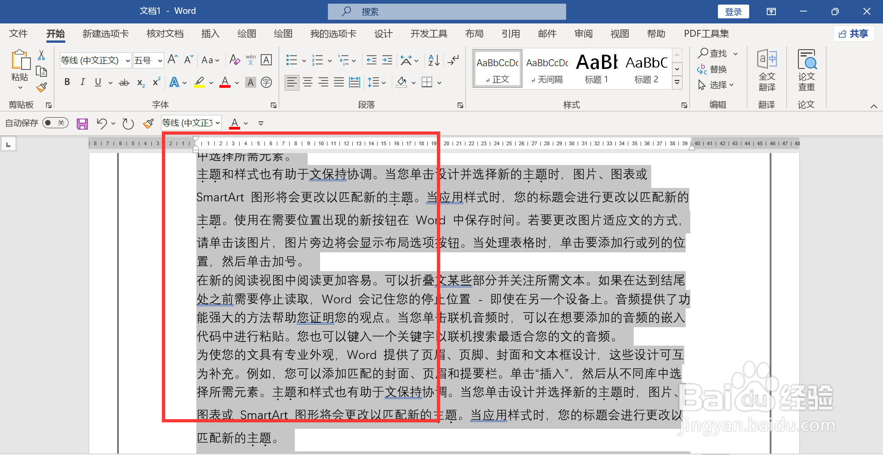The height and width of the screenshot is (455, 883).
Task: Open the Select (选择) dropdown
Action: tap(716, 85)
